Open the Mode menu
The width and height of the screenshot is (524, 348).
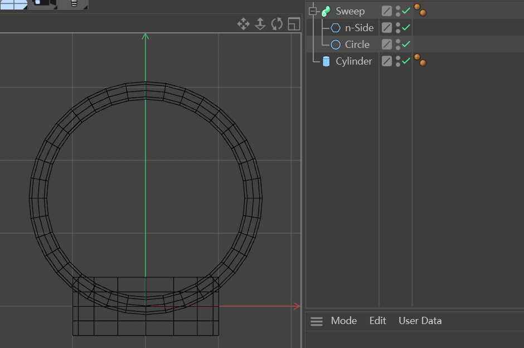point(344,321)
